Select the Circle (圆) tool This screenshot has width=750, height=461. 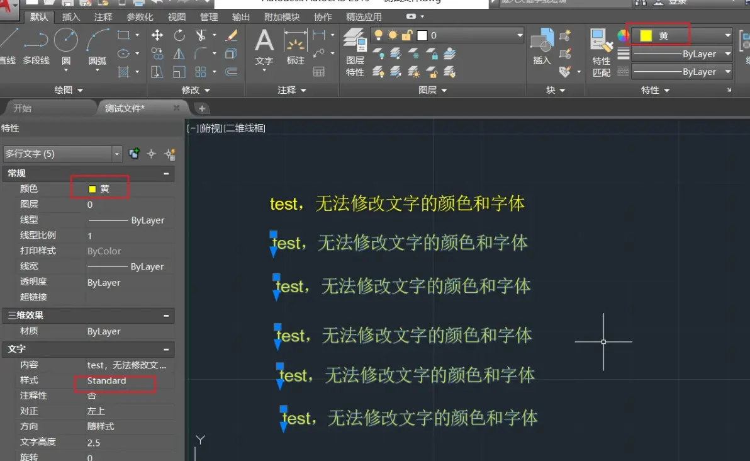coord(66,41)
